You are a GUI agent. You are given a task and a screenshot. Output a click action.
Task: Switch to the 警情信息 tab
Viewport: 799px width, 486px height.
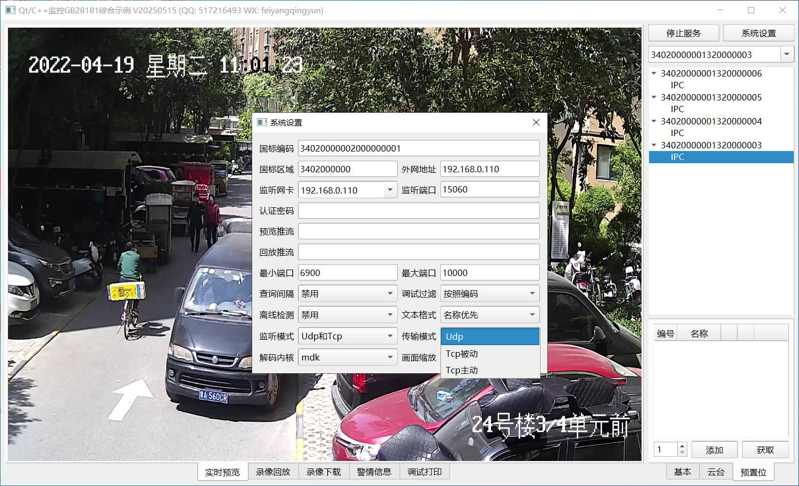[x=374, y=472]
